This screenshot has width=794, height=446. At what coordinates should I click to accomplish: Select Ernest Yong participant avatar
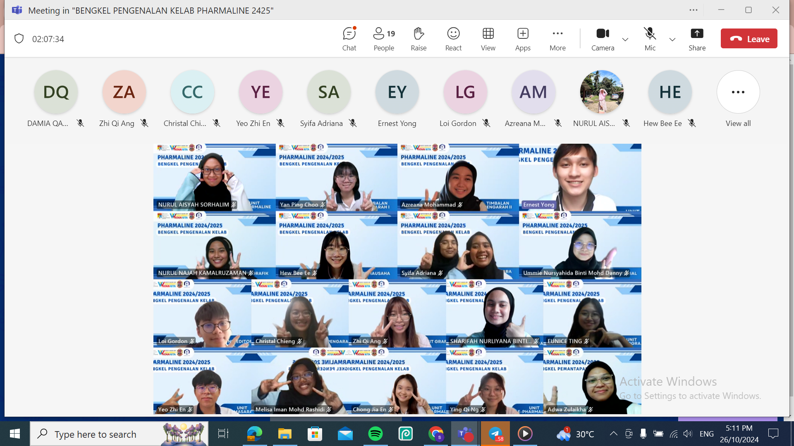pyautogui.click(x=397, y=92)
